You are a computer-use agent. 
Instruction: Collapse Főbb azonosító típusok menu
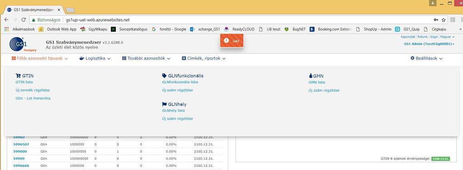(x=40, y=58)
